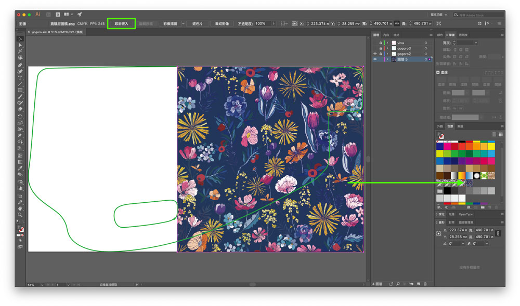Enable the 虛線 dashed line checkbox
Image resolution: width=520 pixels, height=306 pixels.
[438, 73]
